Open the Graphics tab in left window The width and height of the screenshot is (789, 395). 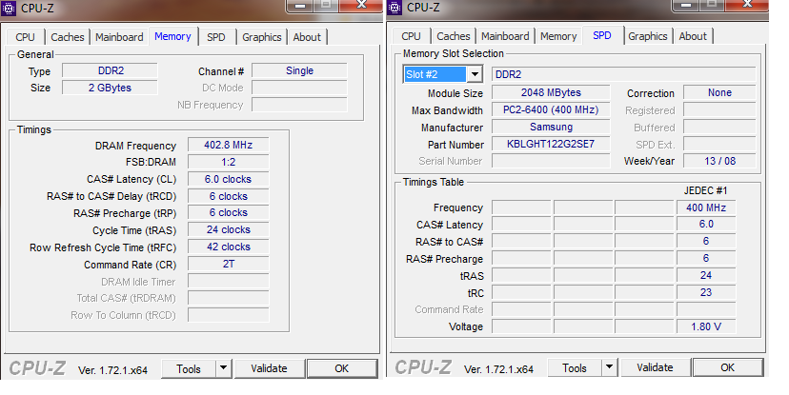coord(262,37)
